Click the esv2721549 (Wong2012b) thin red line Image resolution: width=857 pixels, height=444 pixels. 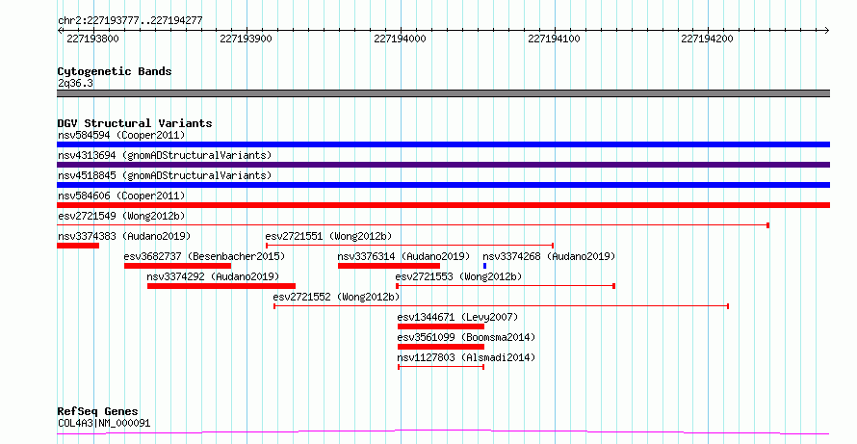coord(413,225)
